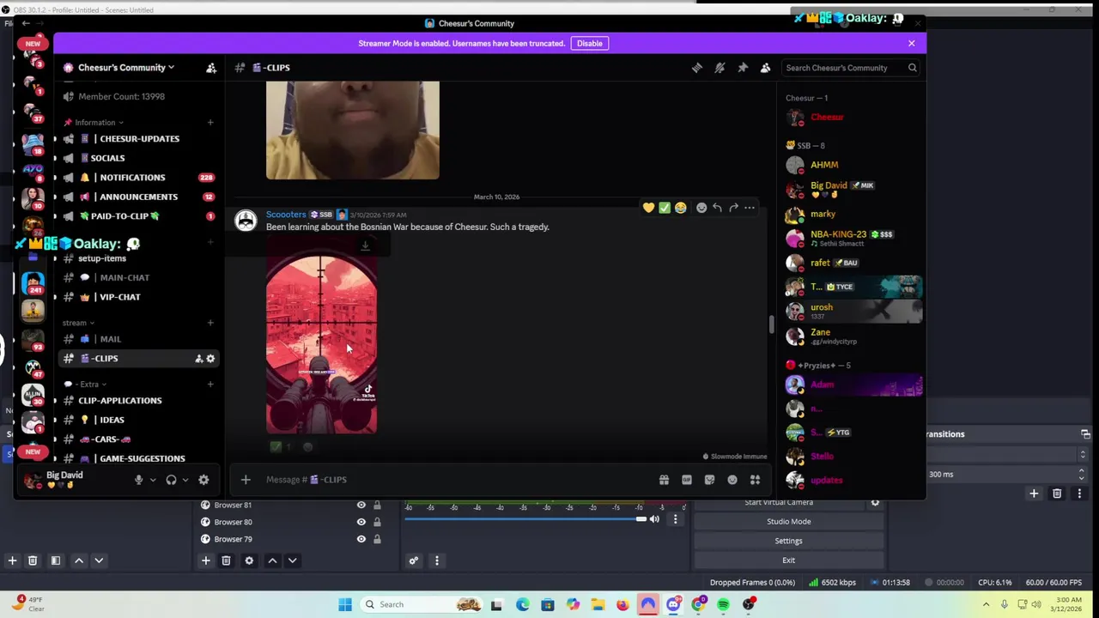Image resolution: width=1099 pixels, height=618 pixels.
Task: Add a source in OBS Sources toolbar
Action: click(205, 560)
